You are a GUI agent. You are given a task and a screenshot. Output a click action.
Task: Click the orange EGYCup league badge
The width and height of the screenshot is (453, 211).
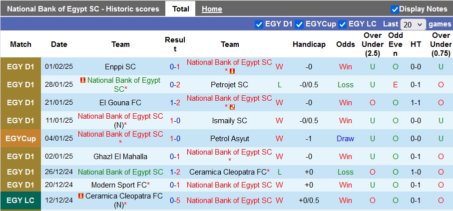click(20, 139)
